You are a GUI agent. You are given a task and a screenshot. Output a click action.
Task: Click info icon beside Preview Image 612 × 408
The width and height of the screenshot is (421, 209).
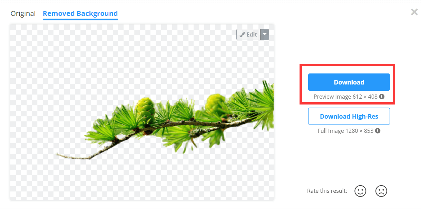click(x=382, y=97)
